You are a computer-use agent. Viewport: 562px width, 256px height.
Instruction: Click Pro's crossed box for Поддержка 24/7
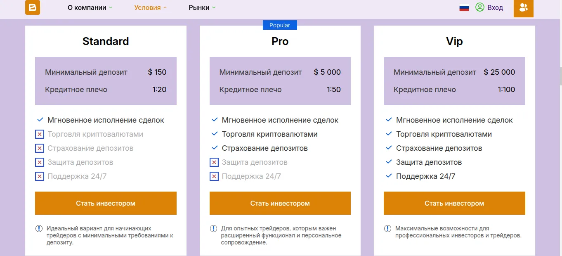tap(214, 176)
